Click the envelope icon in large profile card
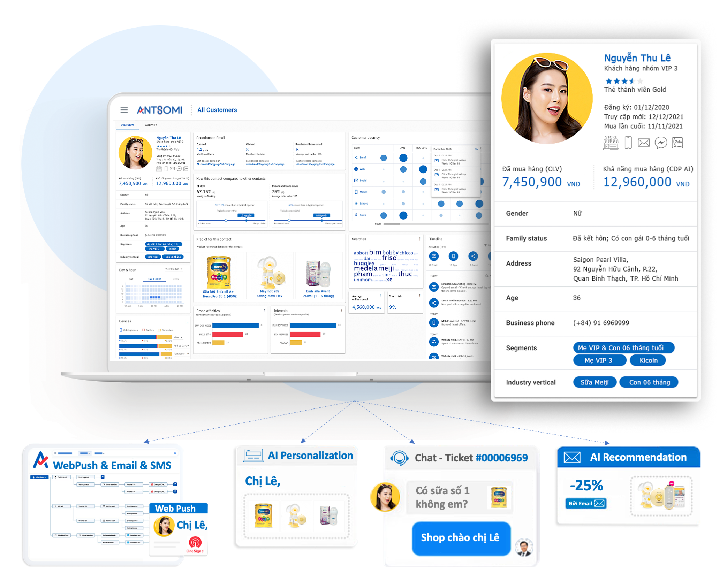 point(643,143)
